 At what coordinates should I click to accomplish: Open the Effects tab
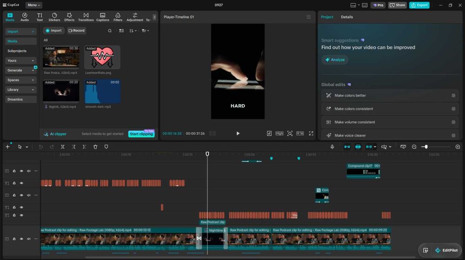[x=69, y=17]
